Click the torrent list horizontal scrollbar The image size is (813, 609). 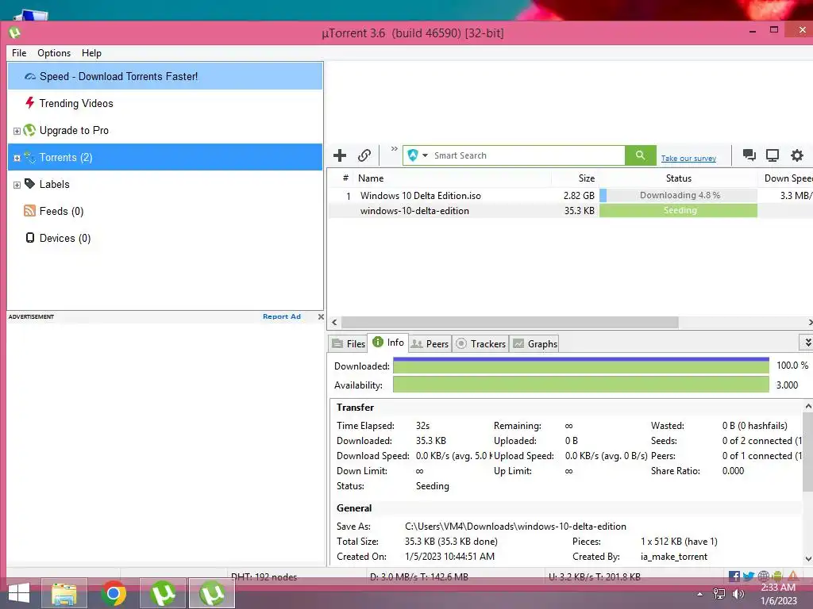pos(510,322)
